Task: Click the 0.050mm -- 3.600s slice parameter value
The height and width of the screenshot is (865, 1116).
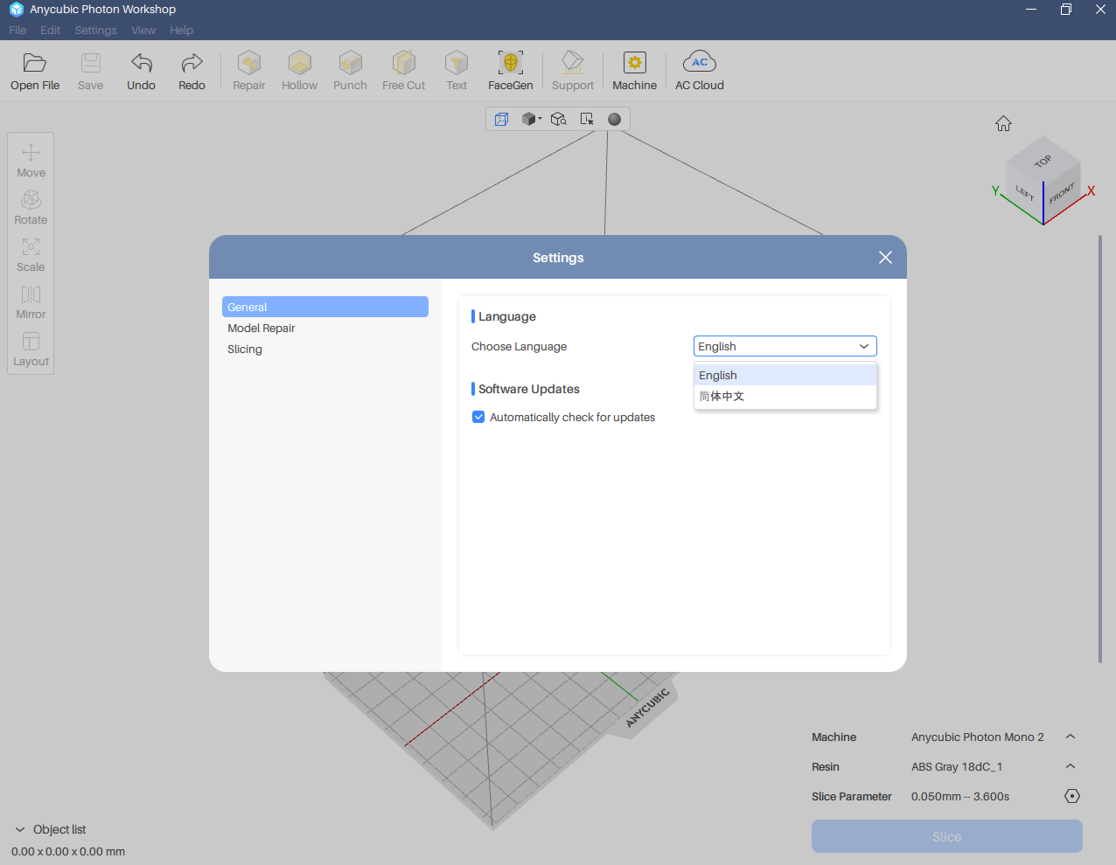Action: pos(960,796)
